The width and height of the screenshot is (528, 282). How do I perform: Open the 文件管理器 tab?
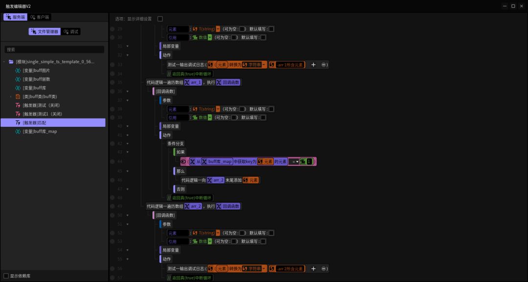(x=44, y=32)
